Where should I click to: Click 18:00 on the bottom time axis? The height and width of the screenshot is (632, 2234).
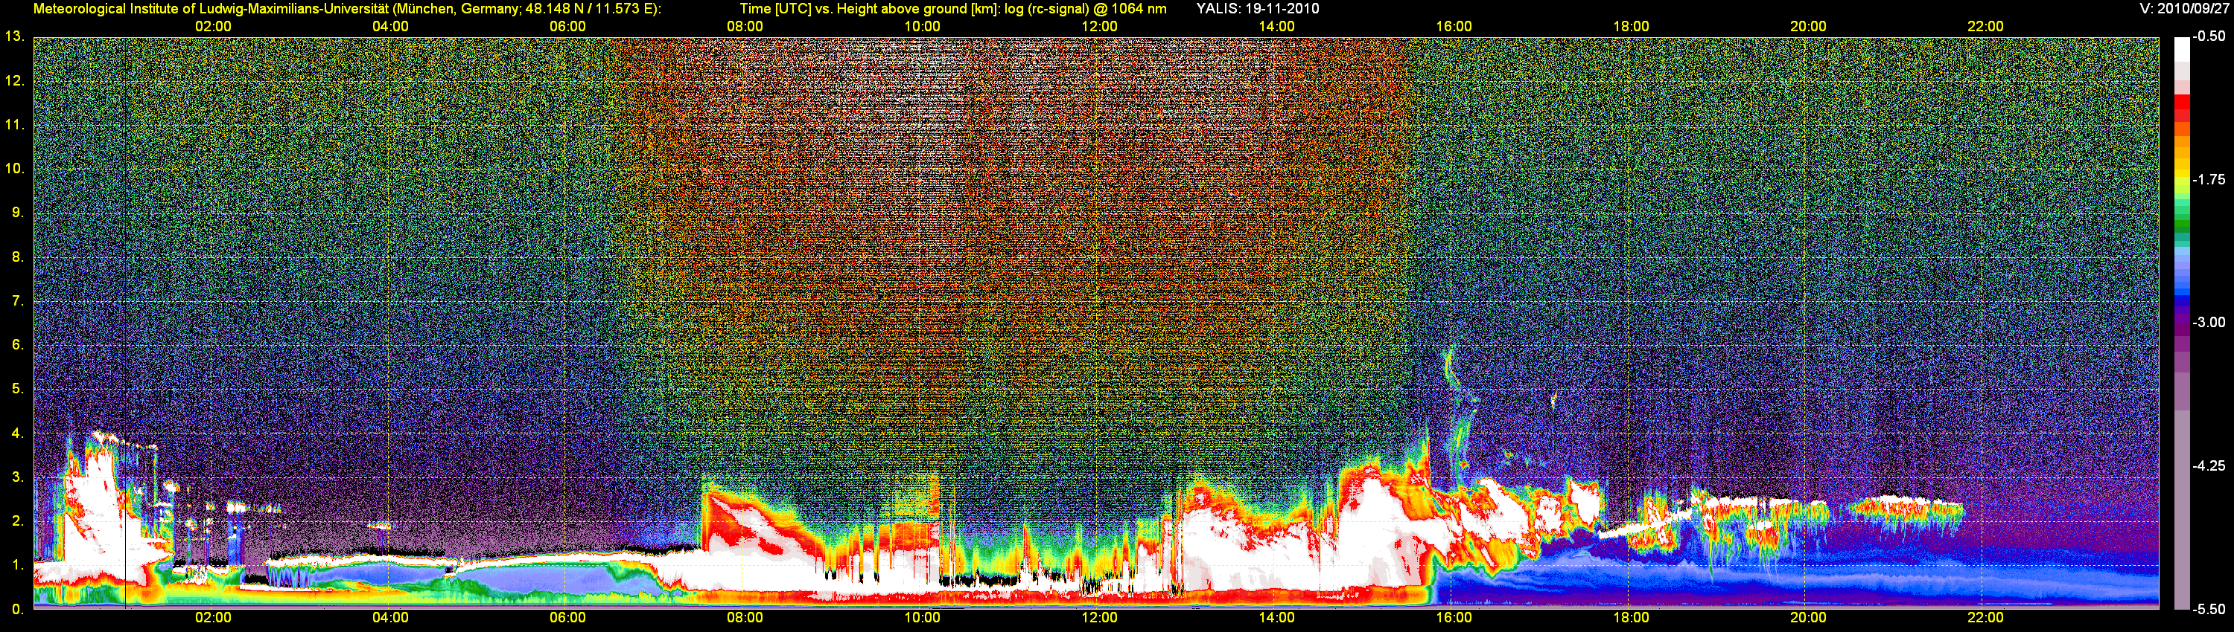tap(1630, 617)
